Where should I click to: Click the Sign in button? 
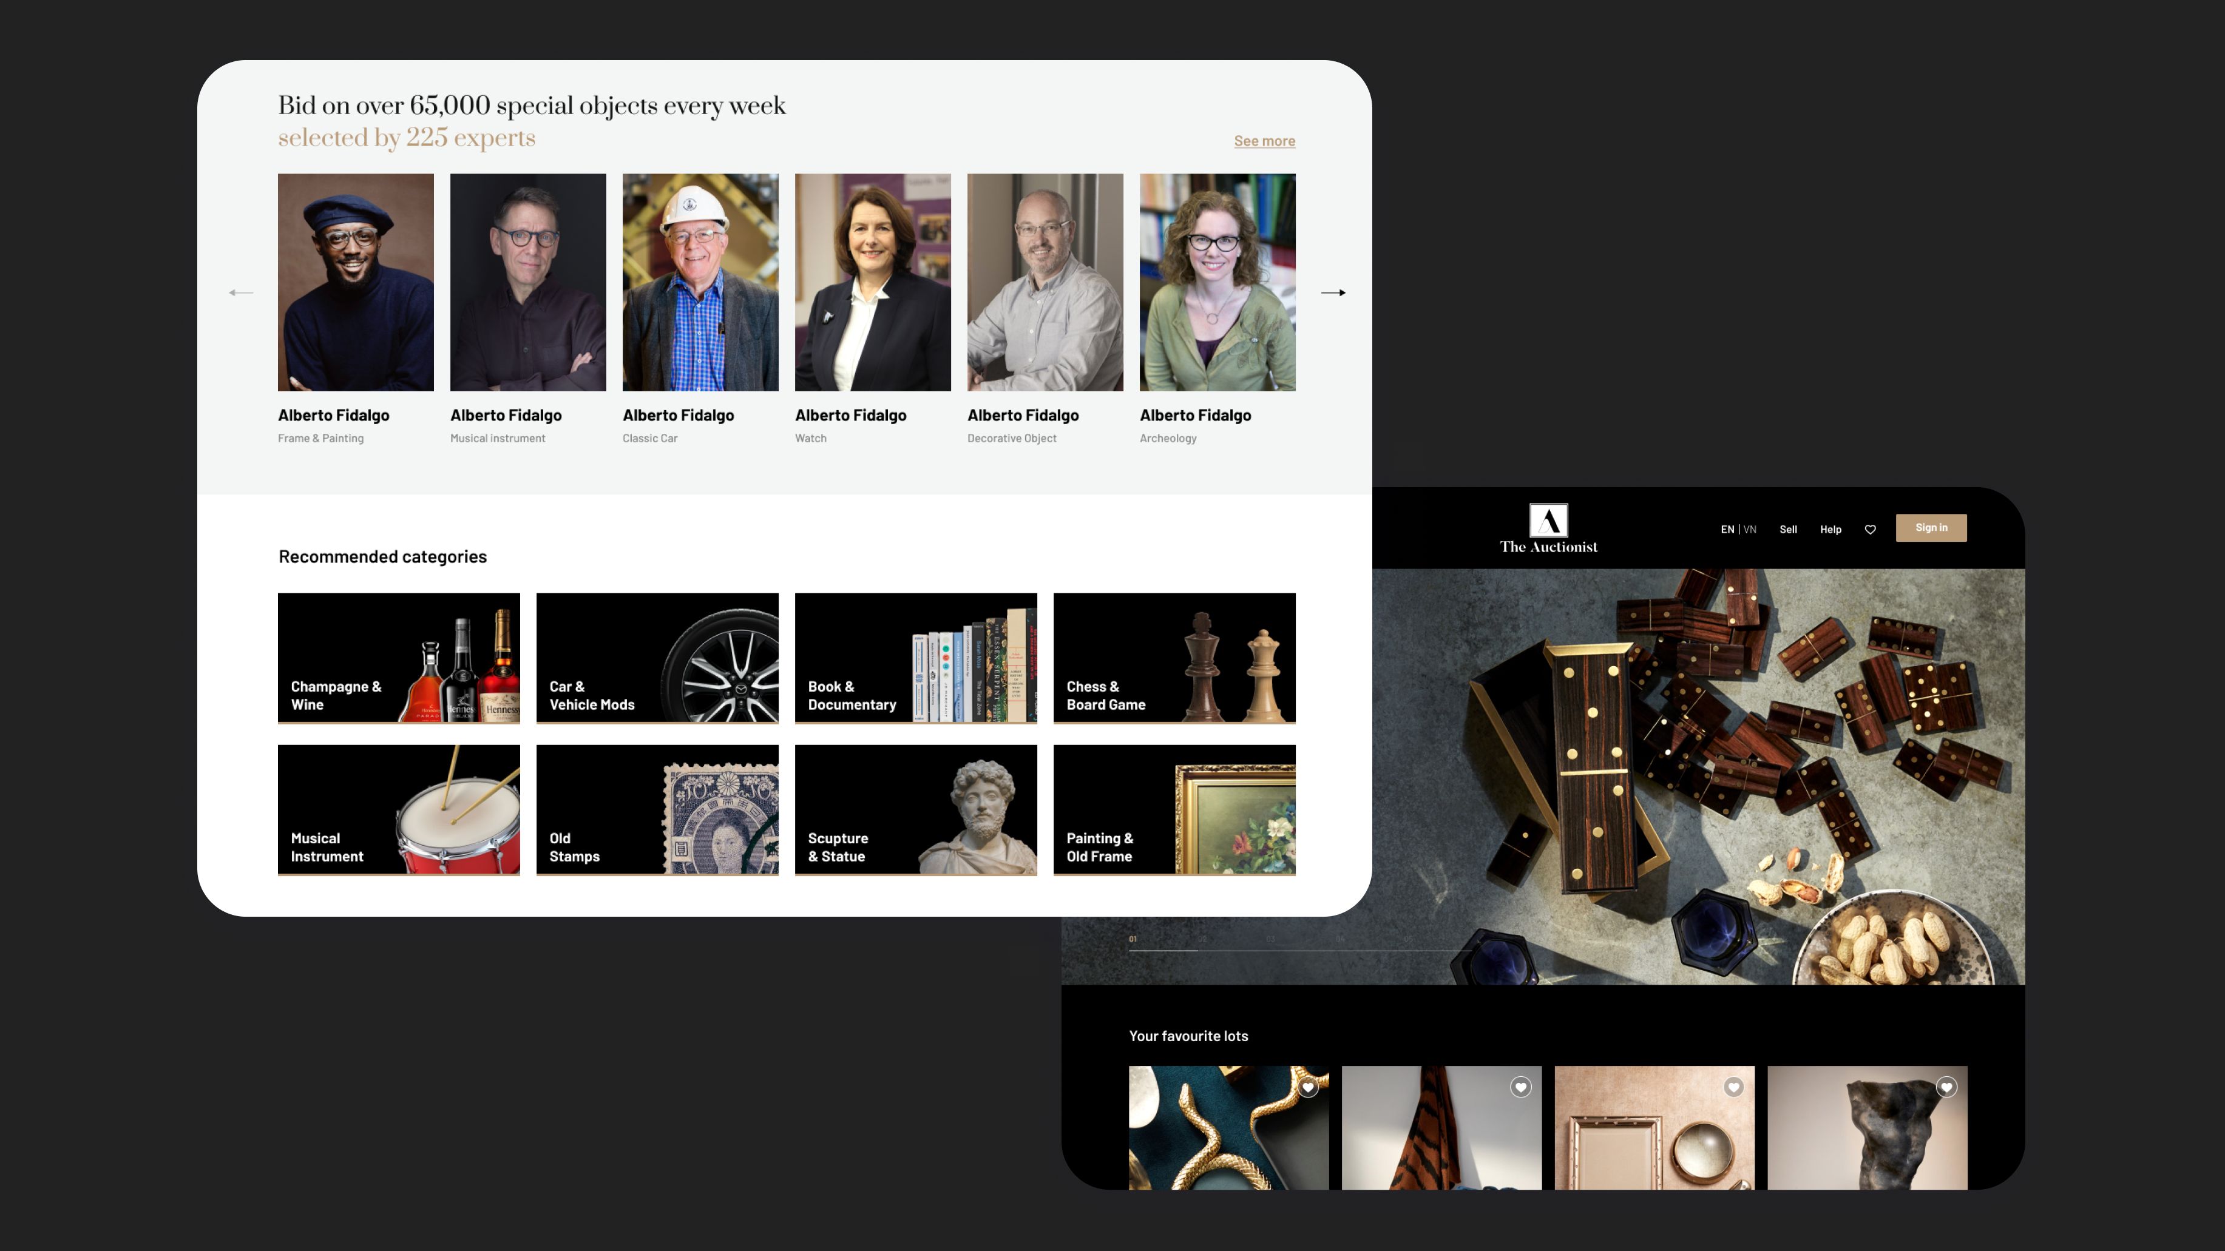(x=1931, y=527)
